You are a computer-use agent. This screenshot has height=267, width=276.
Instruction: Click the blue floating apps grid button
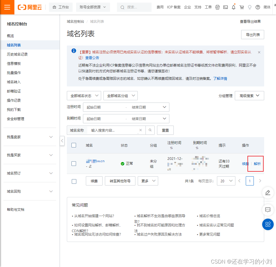tap(268, 224)
